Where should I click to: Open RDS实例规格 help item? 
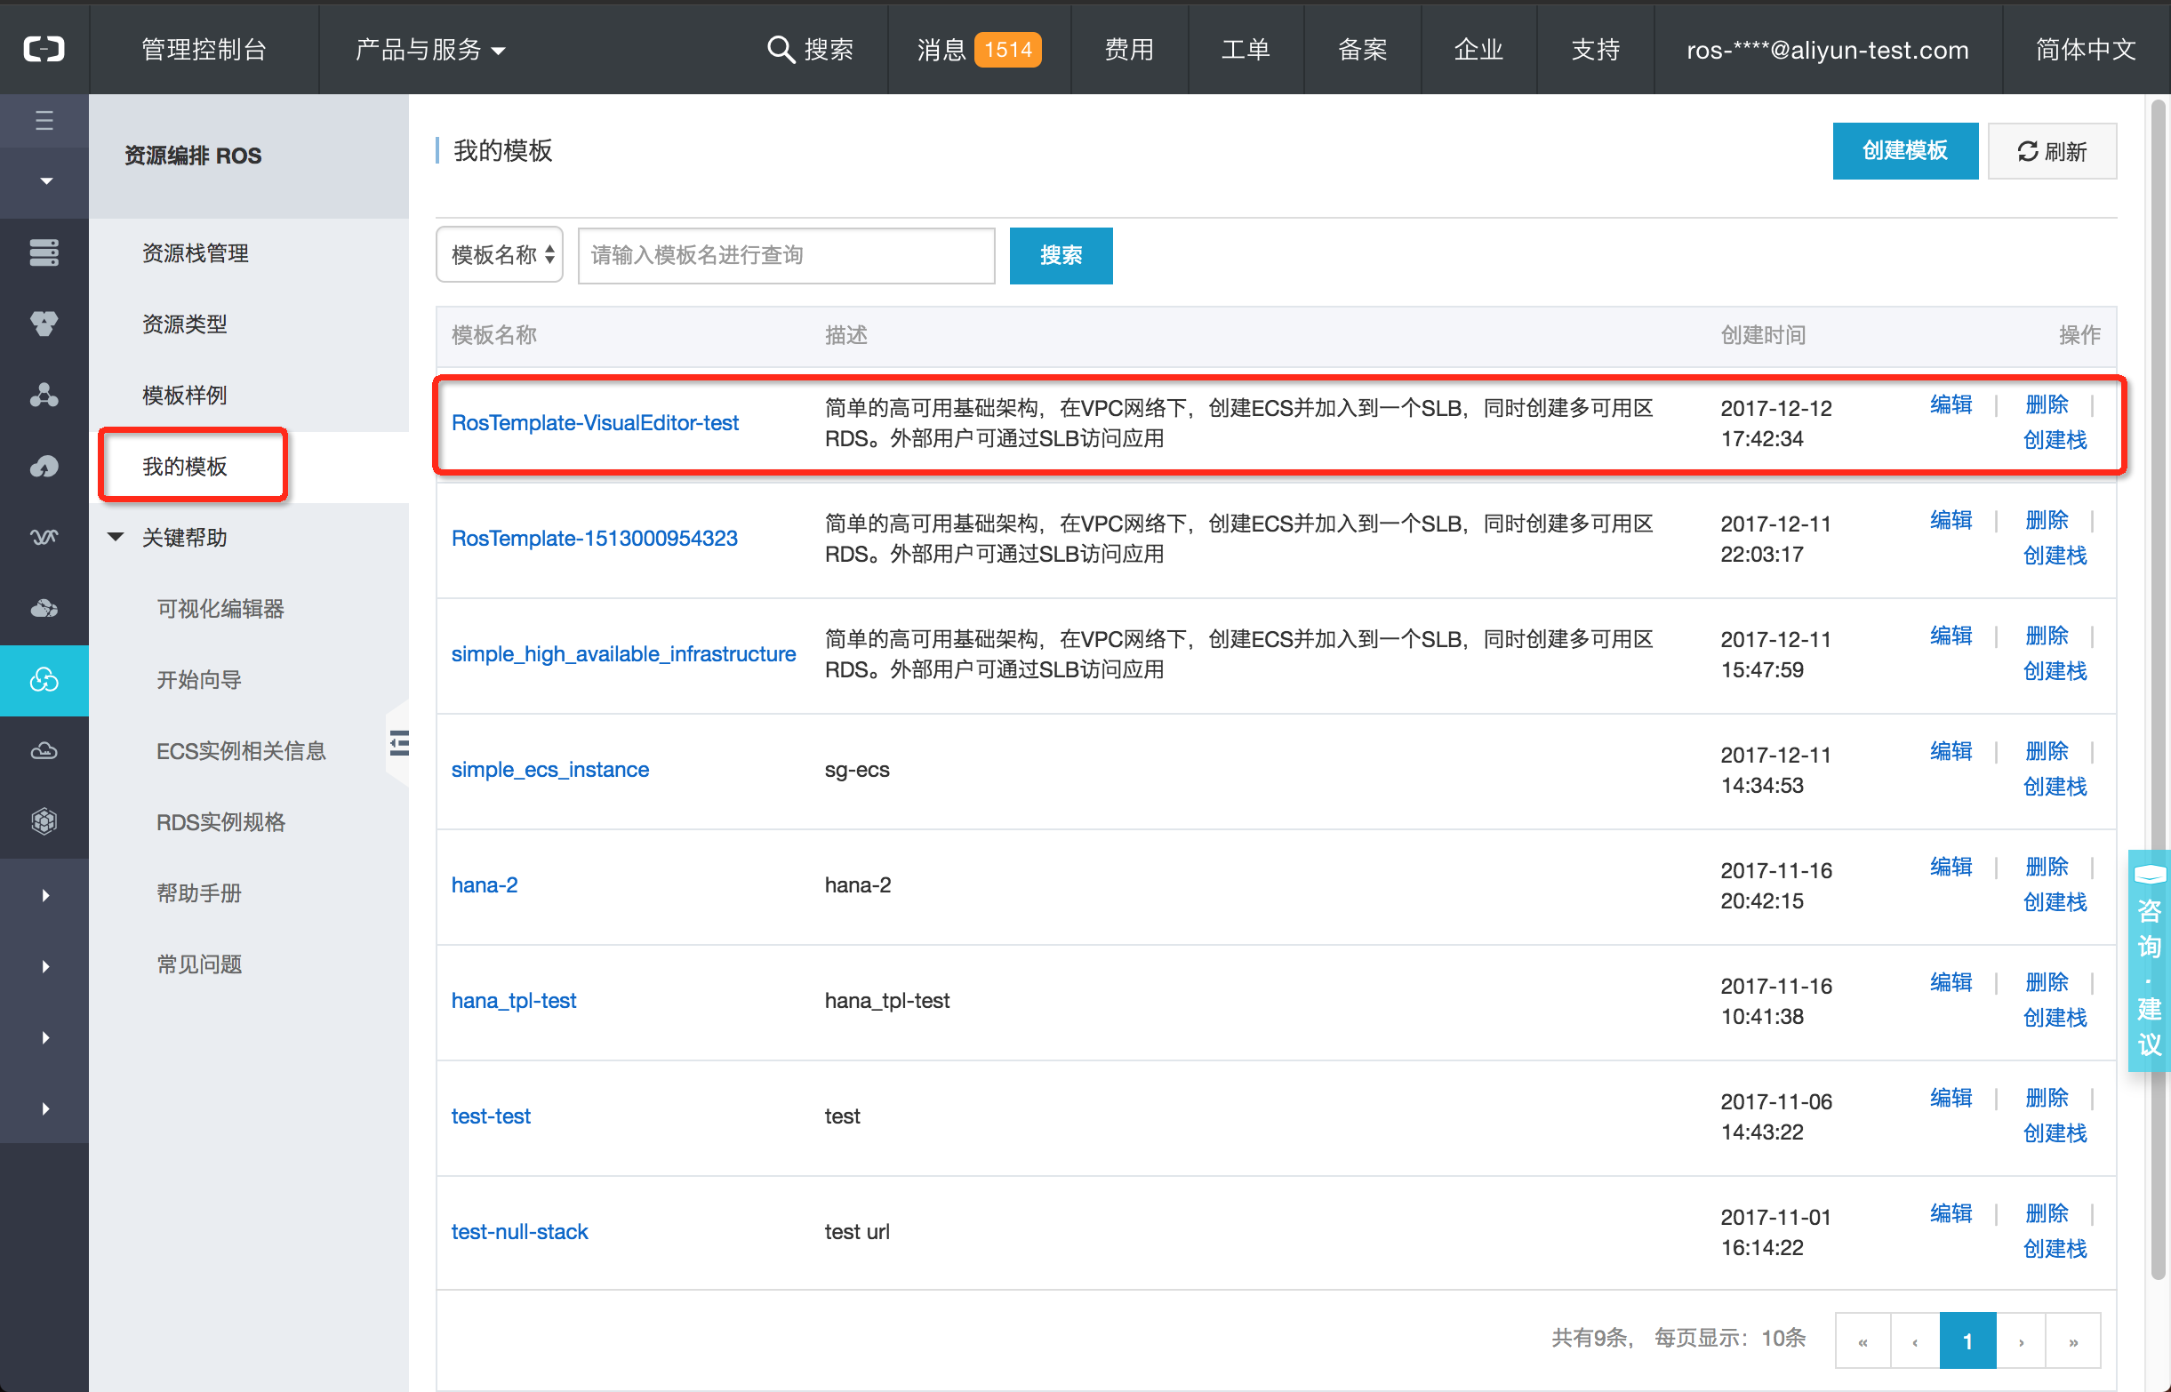[220, 821]
